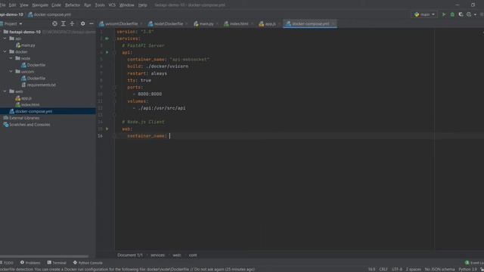Click the CRLF line separator indicator
The height and width of the screenshot is (272, 484).
[383, 270]
